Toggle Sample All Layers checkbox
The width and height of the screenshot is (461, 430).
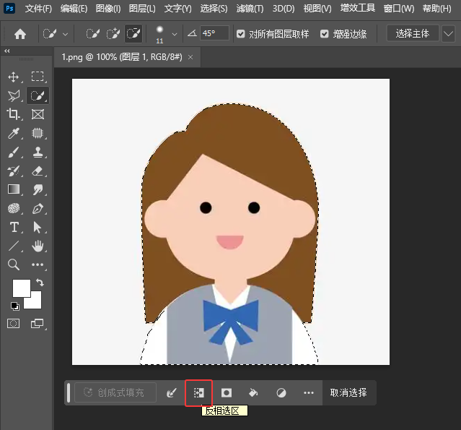[x=240, y=34]
